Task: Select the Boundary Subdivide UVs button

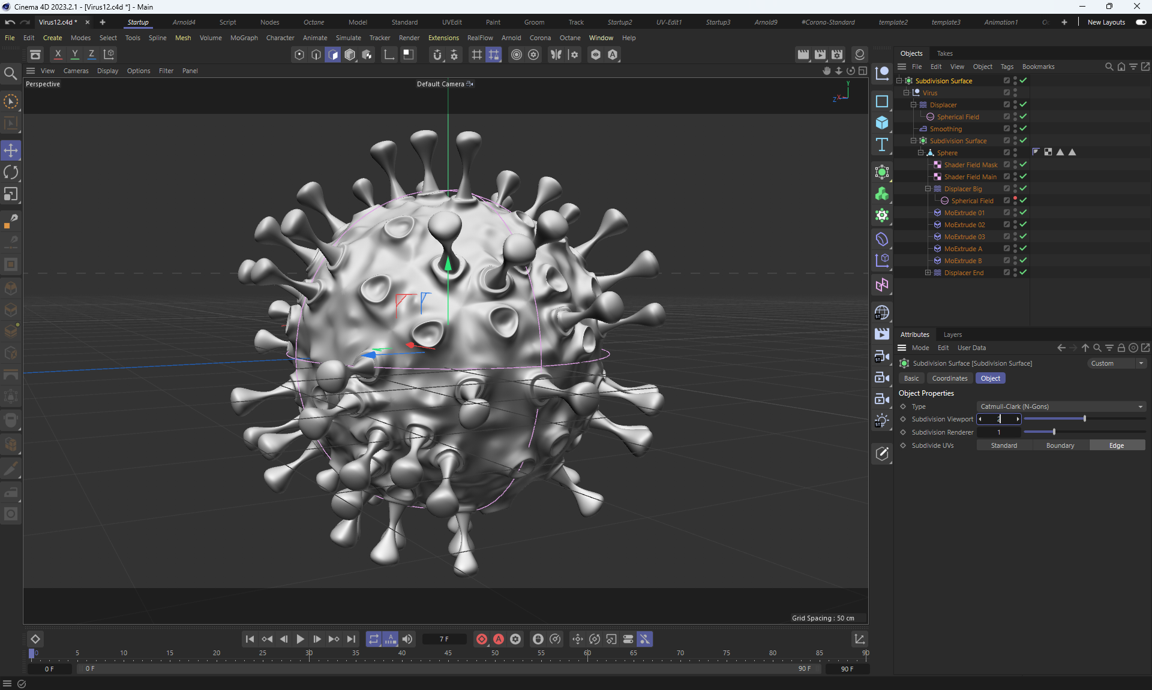Action: [x=1060, y=445]
